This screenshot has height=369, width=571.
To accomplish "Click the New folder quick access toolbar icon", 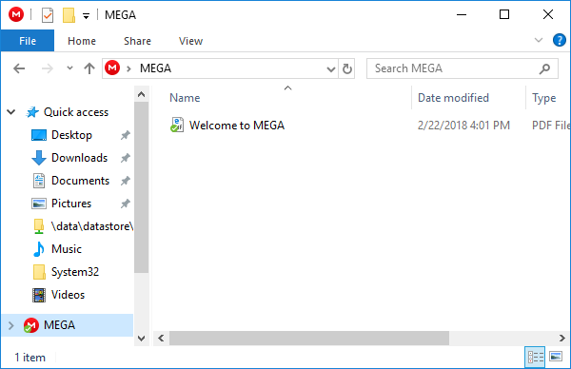I will pyautogui.click(x=69, y=15).
